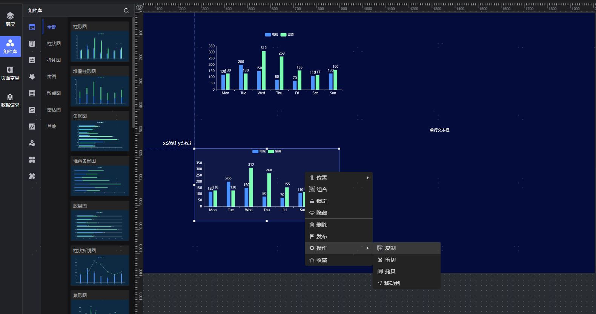Pick the 柱状折线图 component thumbnail
The height and width of the screenshot is (314, 596).
click(100, 270)
